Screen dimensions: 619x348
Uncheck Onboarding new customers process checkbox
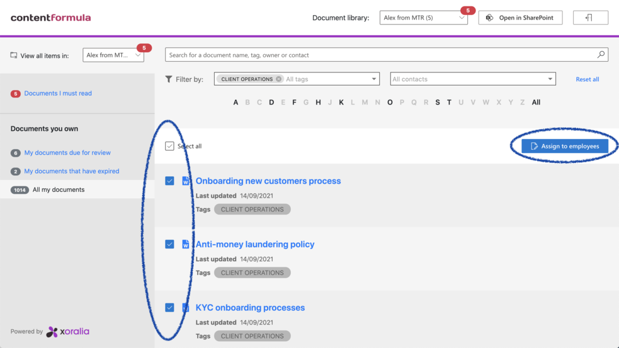pyautogui.click(x=169, y=181)
